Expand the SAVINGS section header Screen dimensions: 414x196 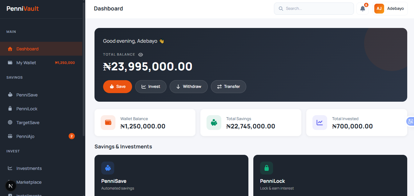(14, 77)
